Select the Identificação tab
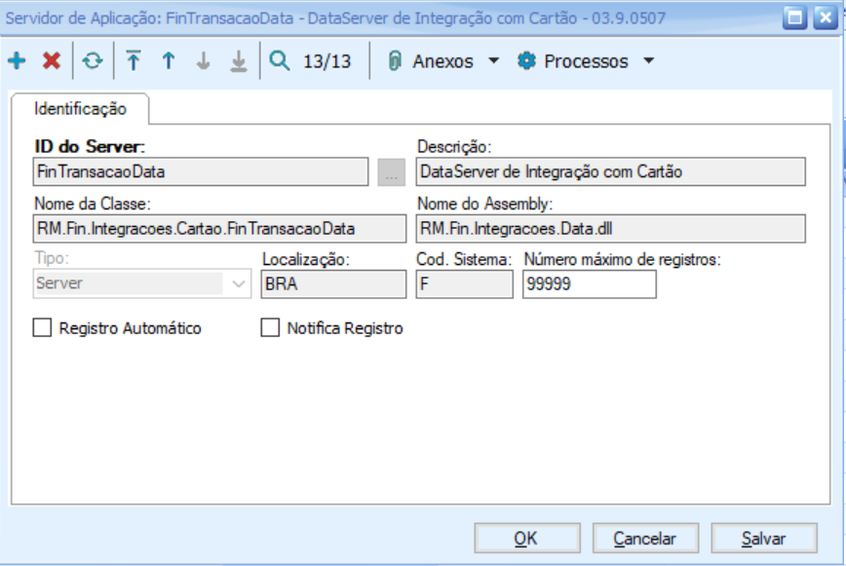846x566 pixels. point(80,109)
